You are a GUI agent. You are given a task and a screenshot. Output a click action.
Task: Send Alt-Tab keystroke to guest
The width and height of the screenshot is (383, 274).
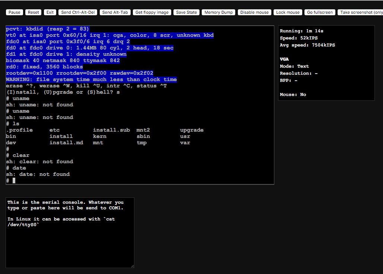115,12
